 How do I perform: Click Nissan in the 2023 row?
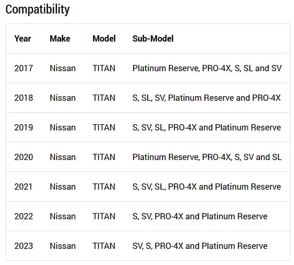(62, 246)
